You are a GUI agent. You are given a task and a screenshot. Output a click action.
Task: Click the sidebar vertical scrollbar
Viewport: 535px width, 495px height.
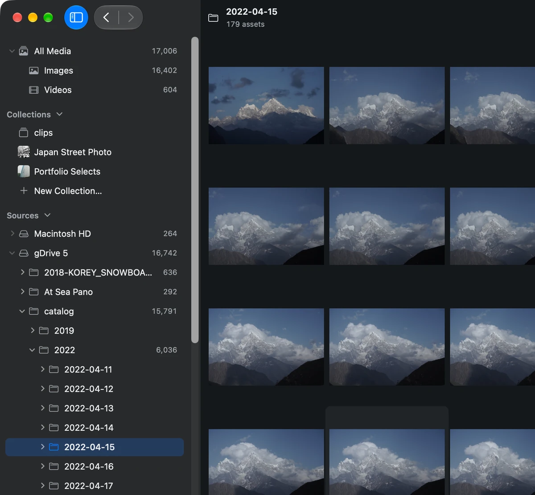(x=195, y=190)
